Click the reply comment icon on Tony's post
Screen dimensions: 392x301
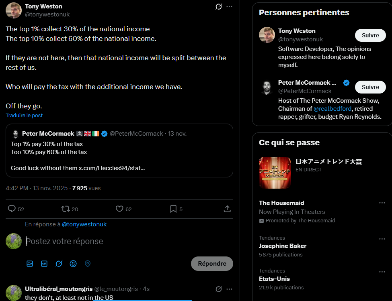pyautogui.click(x=12, y=209)
